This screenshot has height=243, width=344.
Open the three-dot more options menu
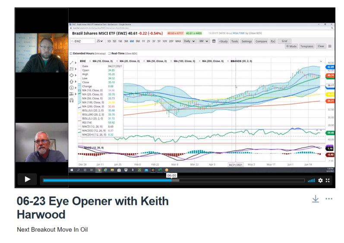point(329,199)
